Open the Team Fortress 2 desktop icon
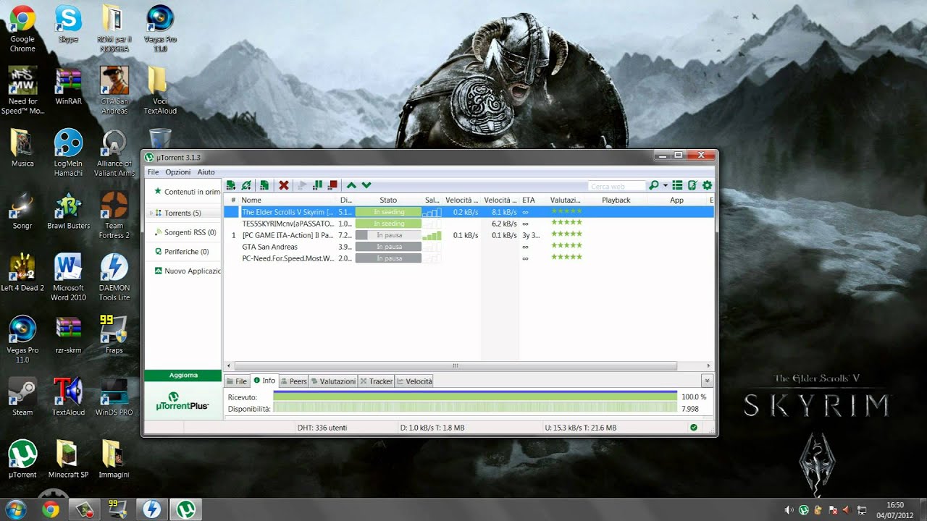Viewport: 927px width, 521px height. pyautogui.click(x=114, y=215)
